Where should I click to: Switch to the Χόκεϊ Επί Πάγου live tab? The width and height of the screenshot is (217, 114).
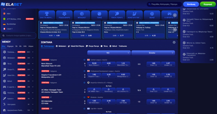[76, 46]
